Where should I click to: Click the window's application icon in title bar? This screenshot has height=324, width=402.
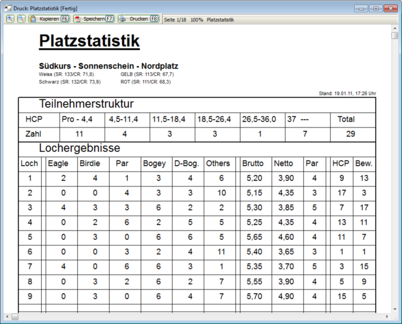pos(8,8)
